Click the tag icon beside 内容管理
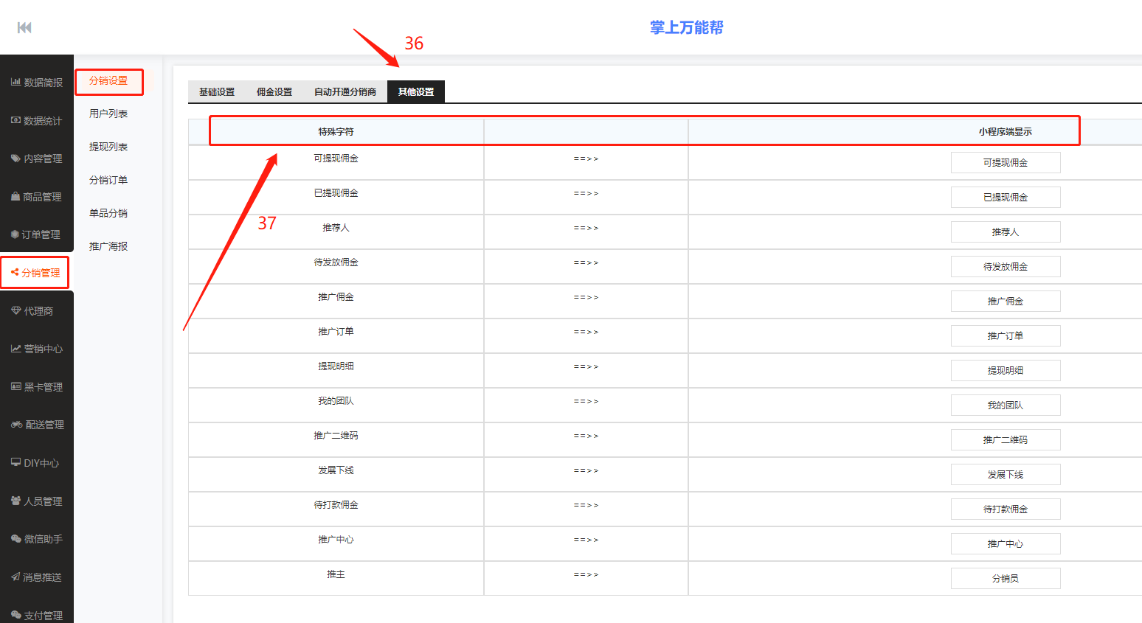 click(x=15, y=159)
